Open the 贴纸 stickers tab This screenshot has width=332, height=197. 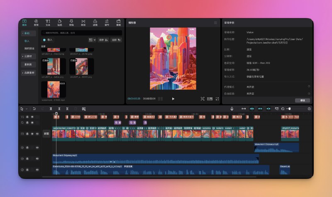point(60,23)
